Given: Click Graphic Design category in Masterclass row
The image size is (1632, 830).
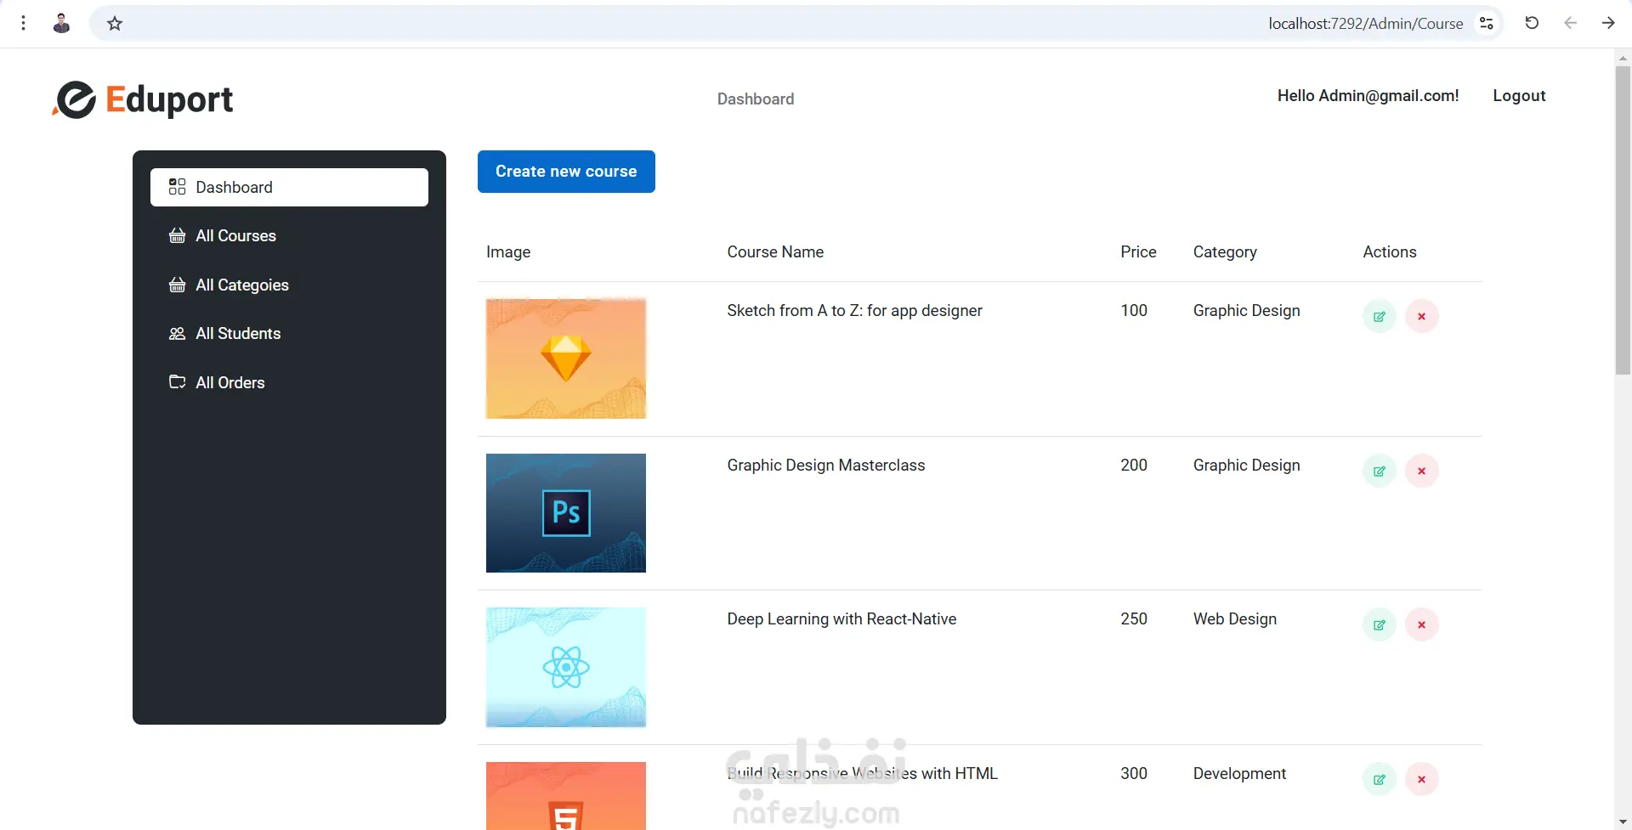Looking at the screenshot, I should tap(1246, 466).
